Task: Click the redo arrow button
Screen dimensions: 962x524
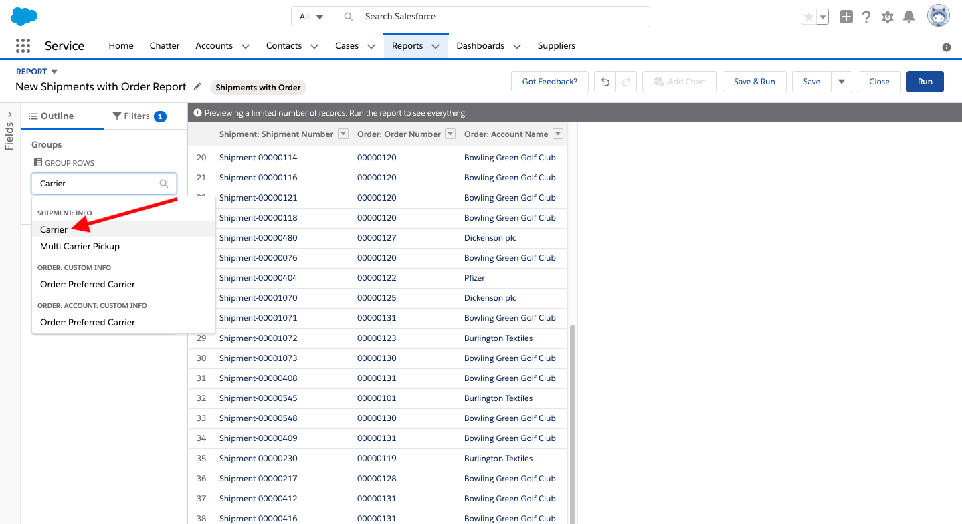Action: click(x=626, y=82)
